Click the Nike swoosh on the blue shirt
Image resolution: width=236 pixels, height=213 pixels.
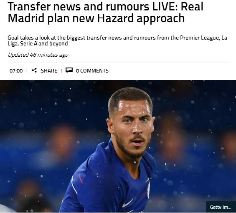coord(127,203)
